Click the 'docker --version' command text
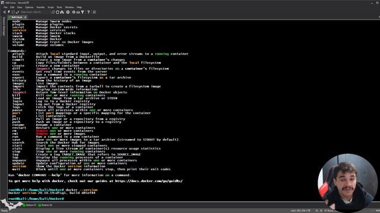 (x=81, y=190)
